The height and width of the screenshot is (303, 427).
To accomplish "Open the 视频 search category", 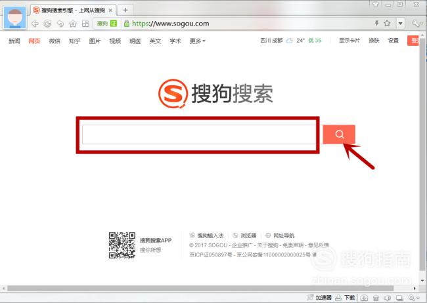I will point(115,41).
